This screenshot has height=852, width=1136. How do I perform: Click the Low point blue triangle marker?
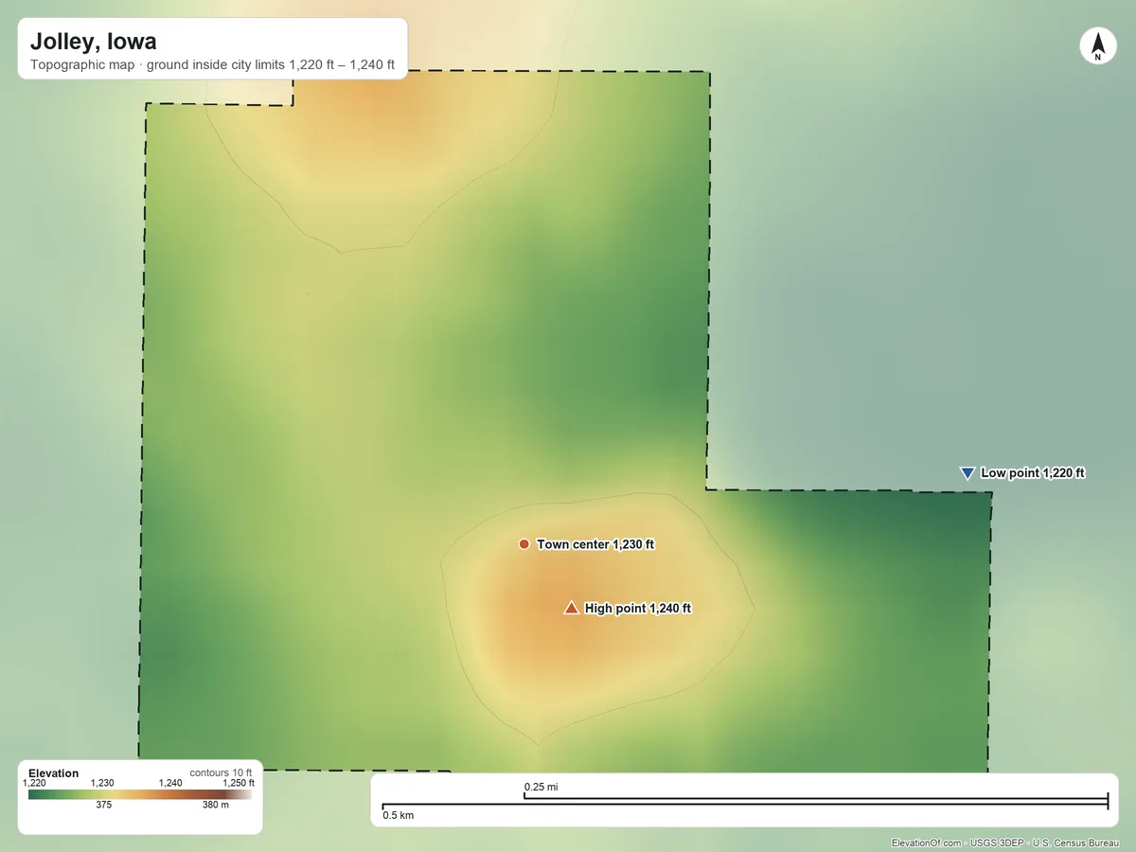pos(967,473)
